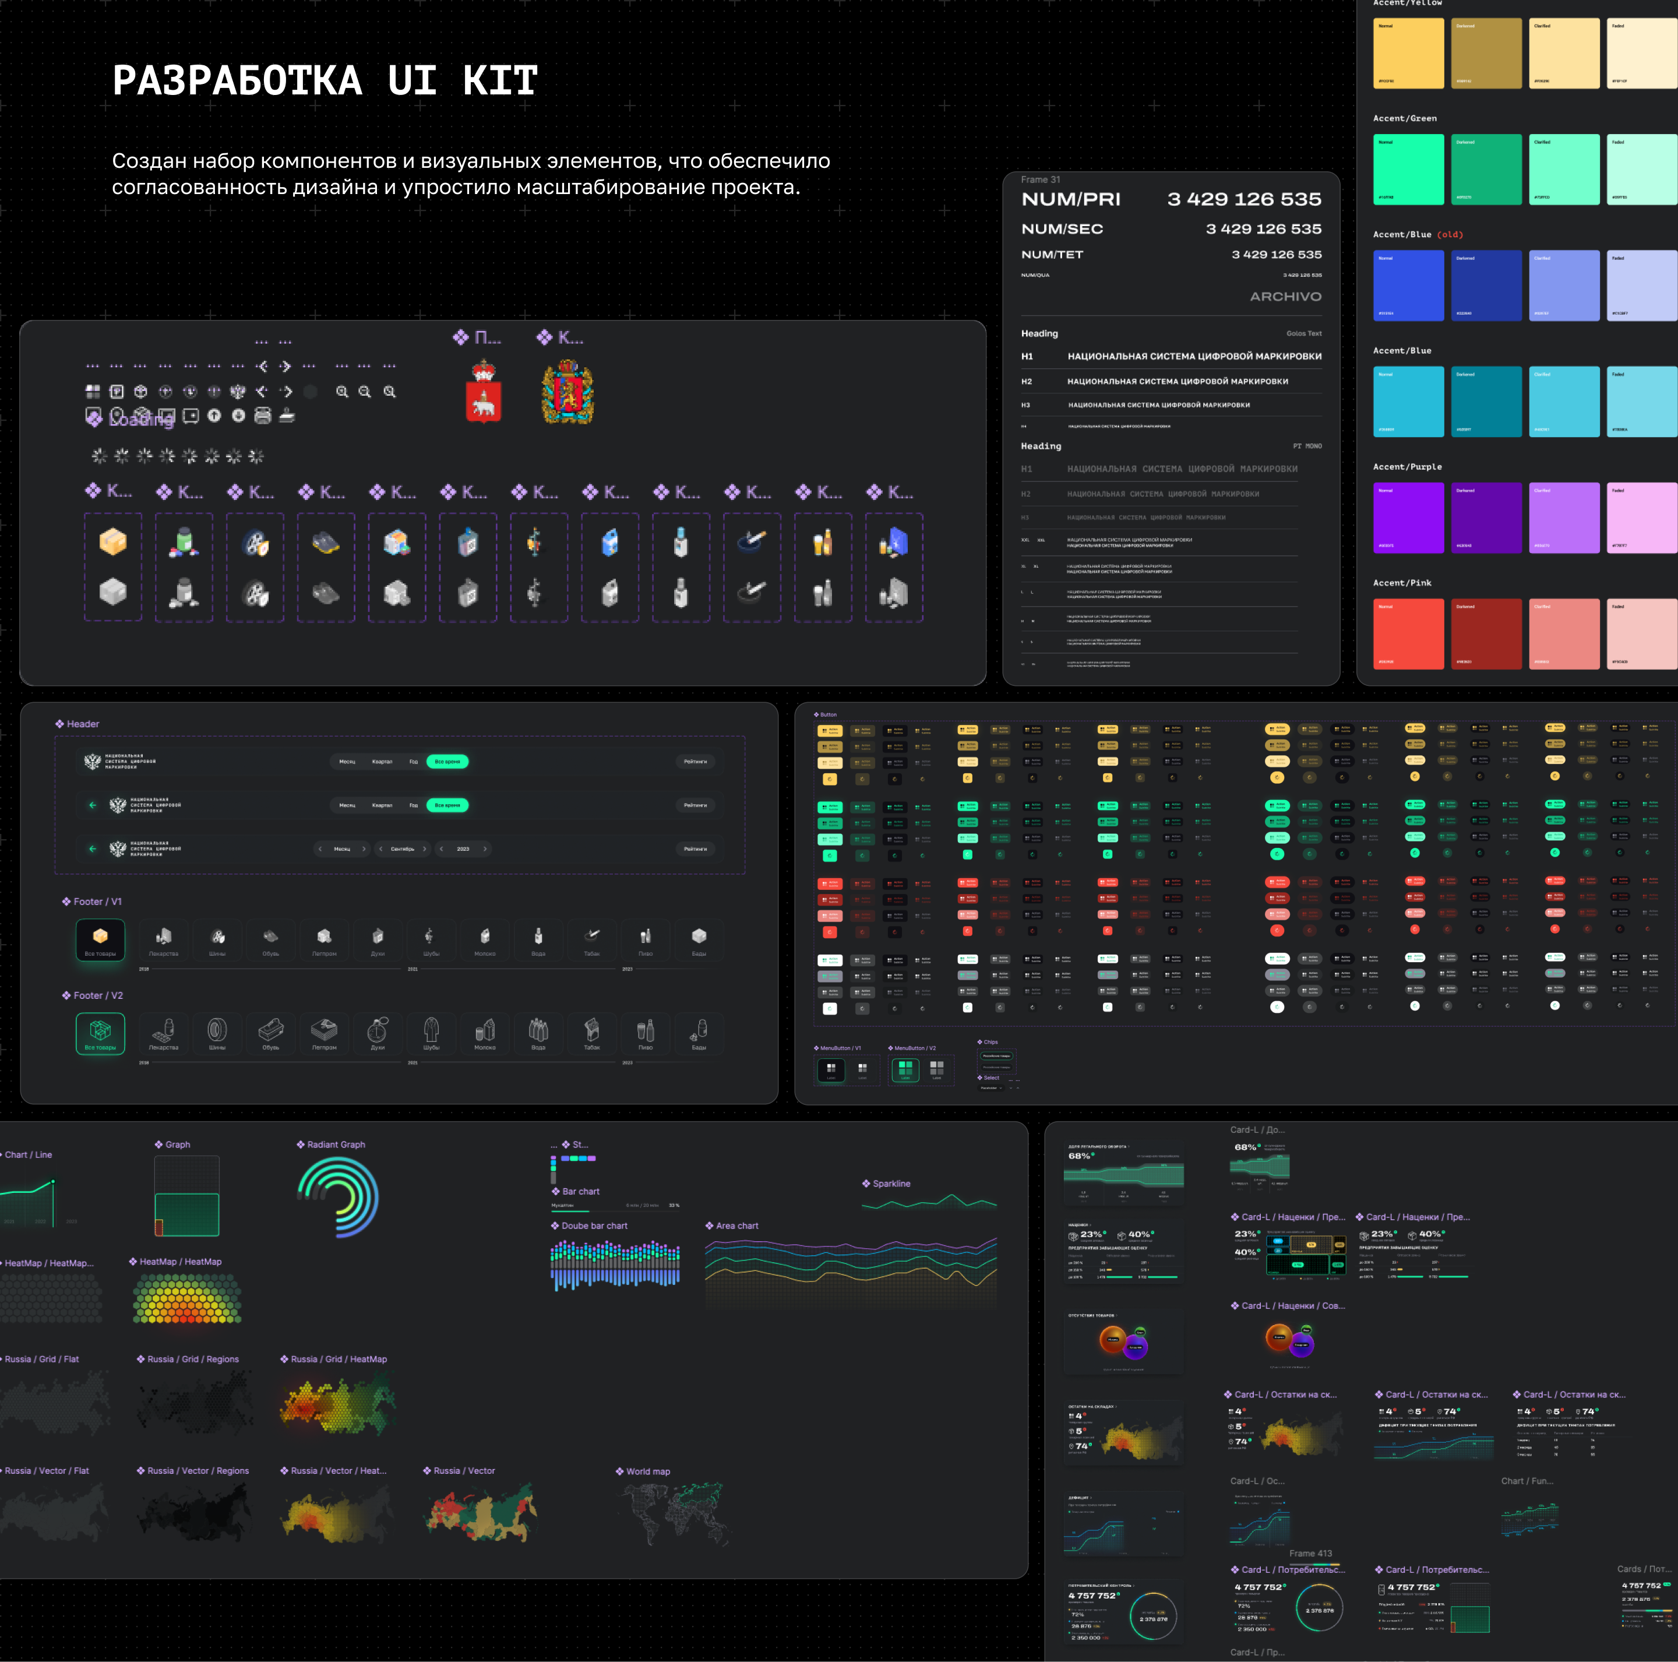Click the green back arrow in the second header
1678x1662 pixels.
(x=93, y=805)
